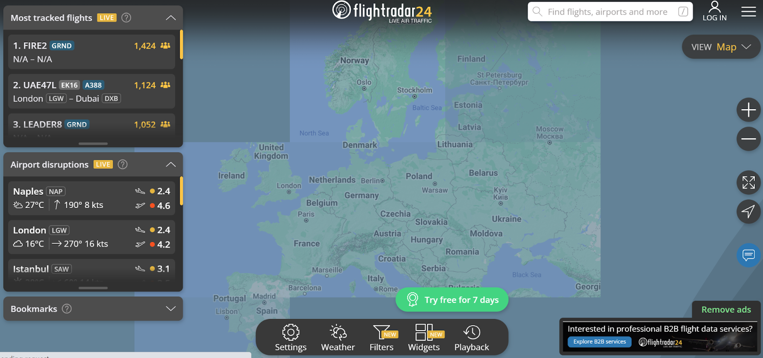This screenshot has height=358, width=763.
Task: Click the Try free for 7 days button
Action: [452, 299]
